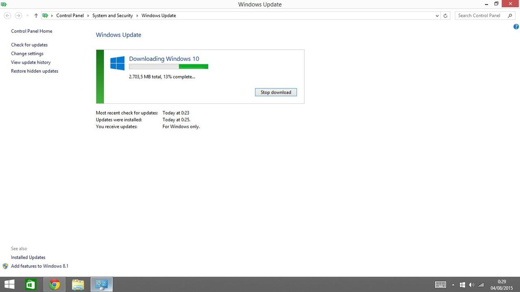Click the search magnifier icon
520x292 pixels.
510,15
